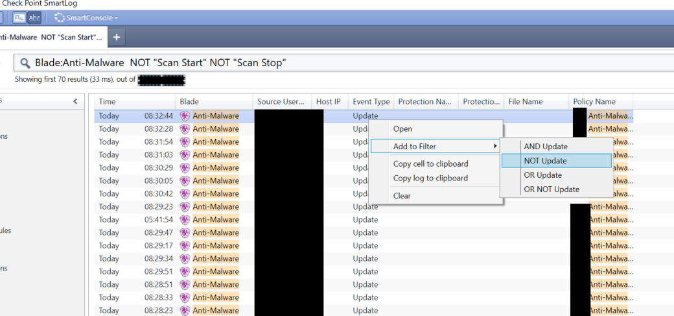Viewport: 674px width, 316px height.
Task: Click Anti-Malware shield icon in 08:30:42 row
Action: (185, 194)
